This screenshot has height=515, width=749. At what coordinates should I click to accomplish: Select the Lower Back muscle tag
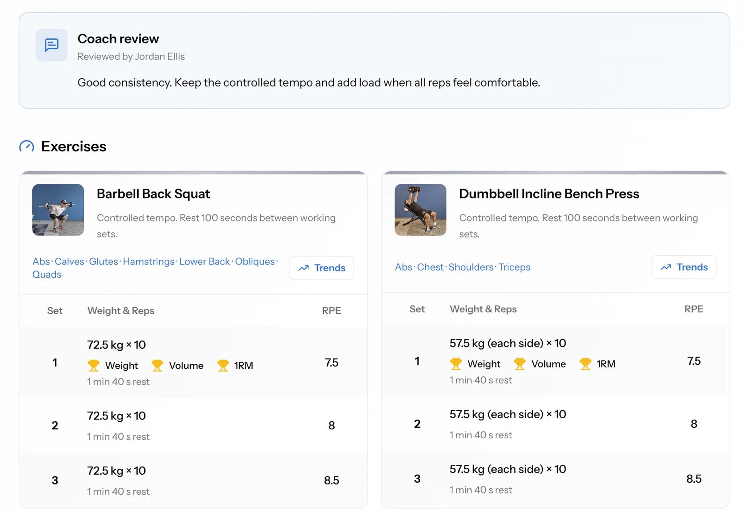coord(205,261)
